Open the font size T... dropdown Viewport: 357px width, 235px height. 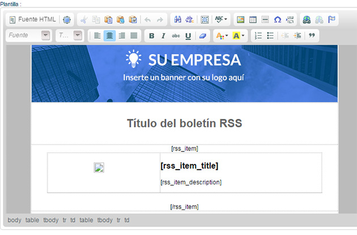coord(70,35)
